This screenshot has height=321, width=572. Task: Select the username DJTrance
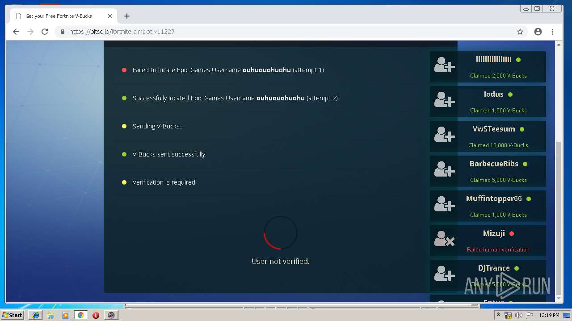[x=494, y=268]
